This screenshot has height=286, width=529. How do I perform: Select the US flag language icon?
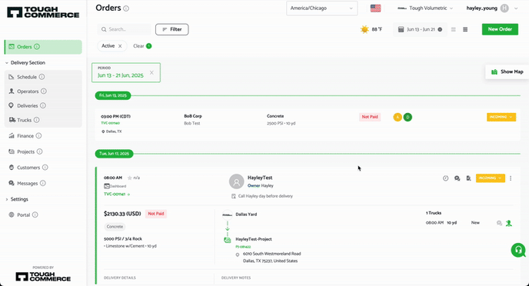pos(375,8)
